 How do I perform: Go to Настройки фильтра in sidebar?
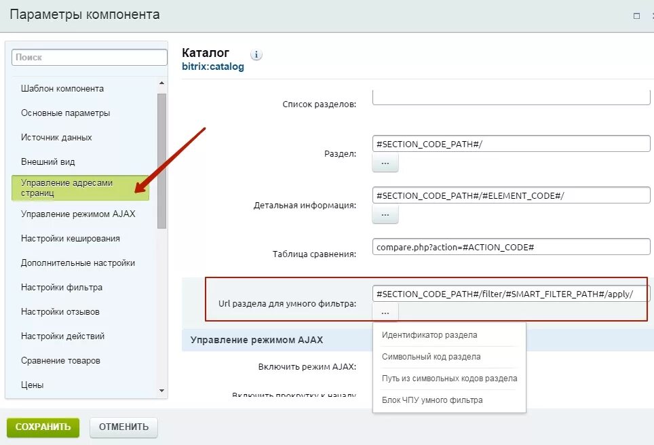tap(62, 288)
